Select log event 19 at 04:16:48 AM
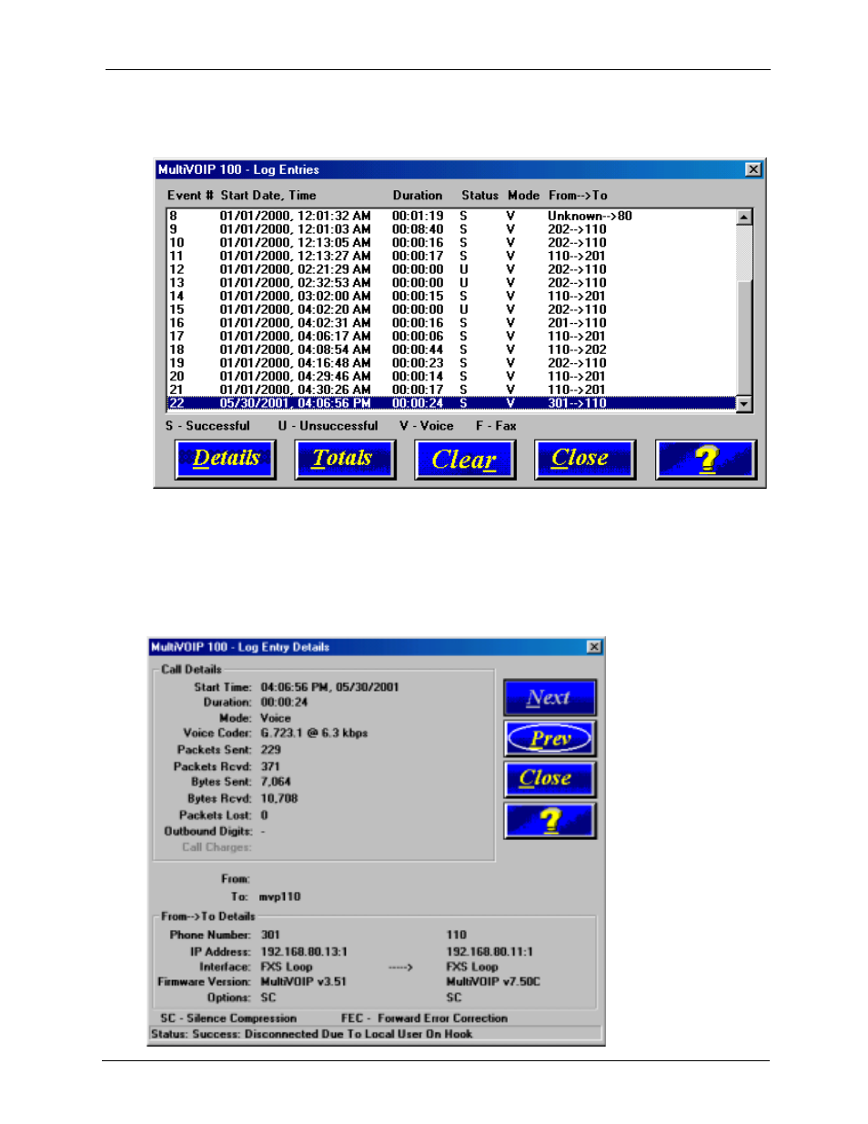Image resolution: width=868 pixels, height=1124 pixels. tap(451, 363)
